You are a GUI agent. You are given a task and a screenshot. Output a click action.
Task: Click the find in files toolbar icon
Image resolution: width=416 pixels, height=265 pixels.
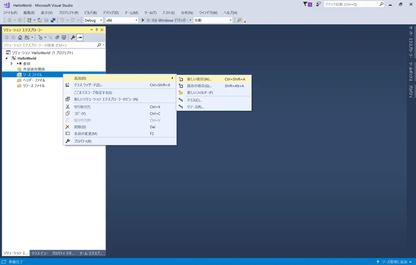[239, 20]
